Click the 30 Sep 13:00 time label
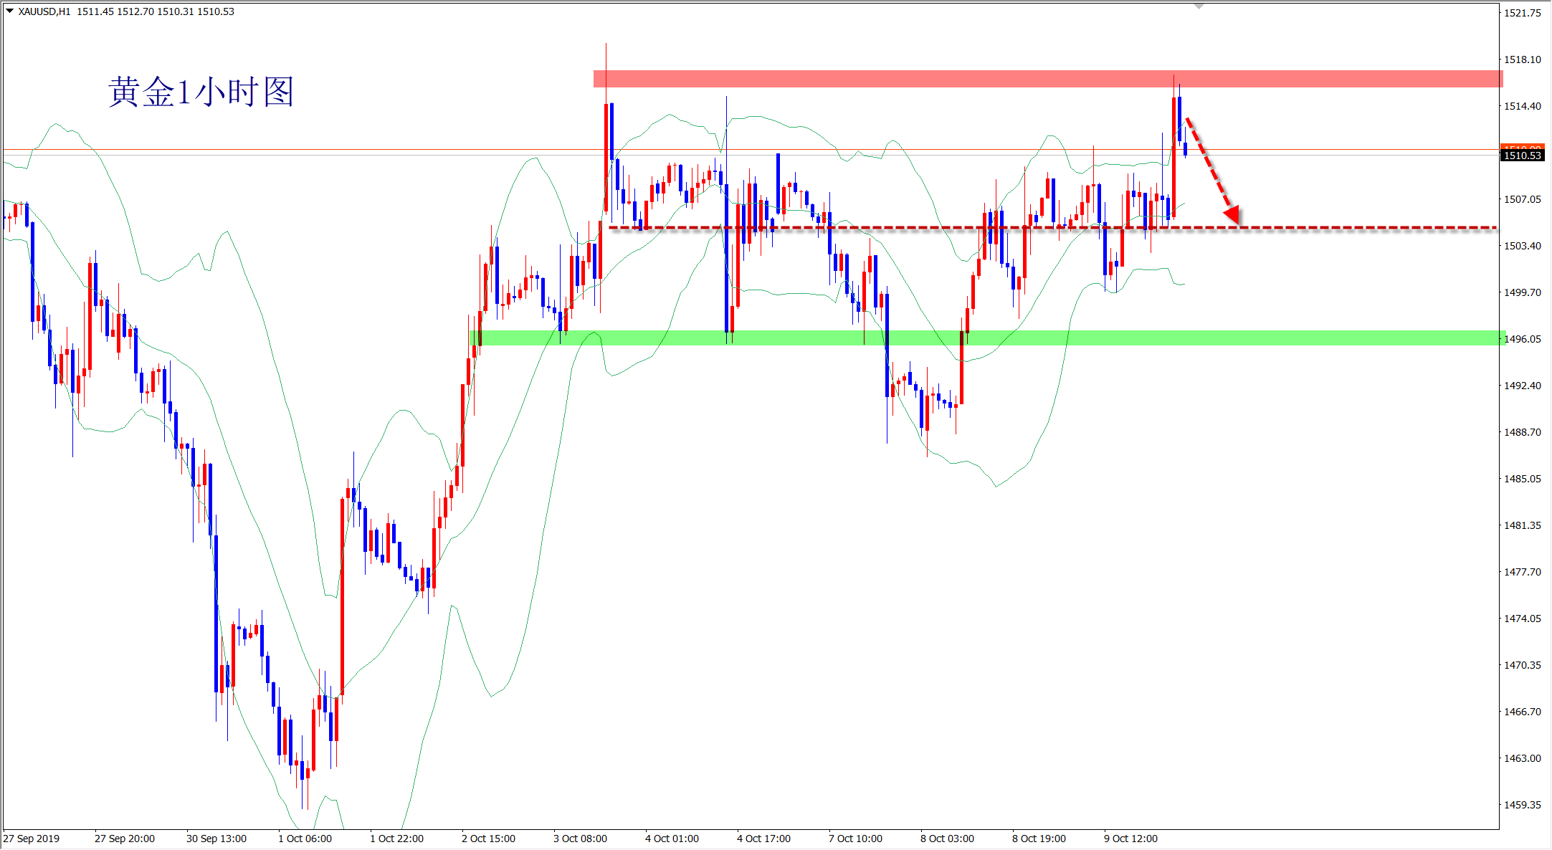The height and width of the screenshot is (850, 1552). click(x=216, y=839)
